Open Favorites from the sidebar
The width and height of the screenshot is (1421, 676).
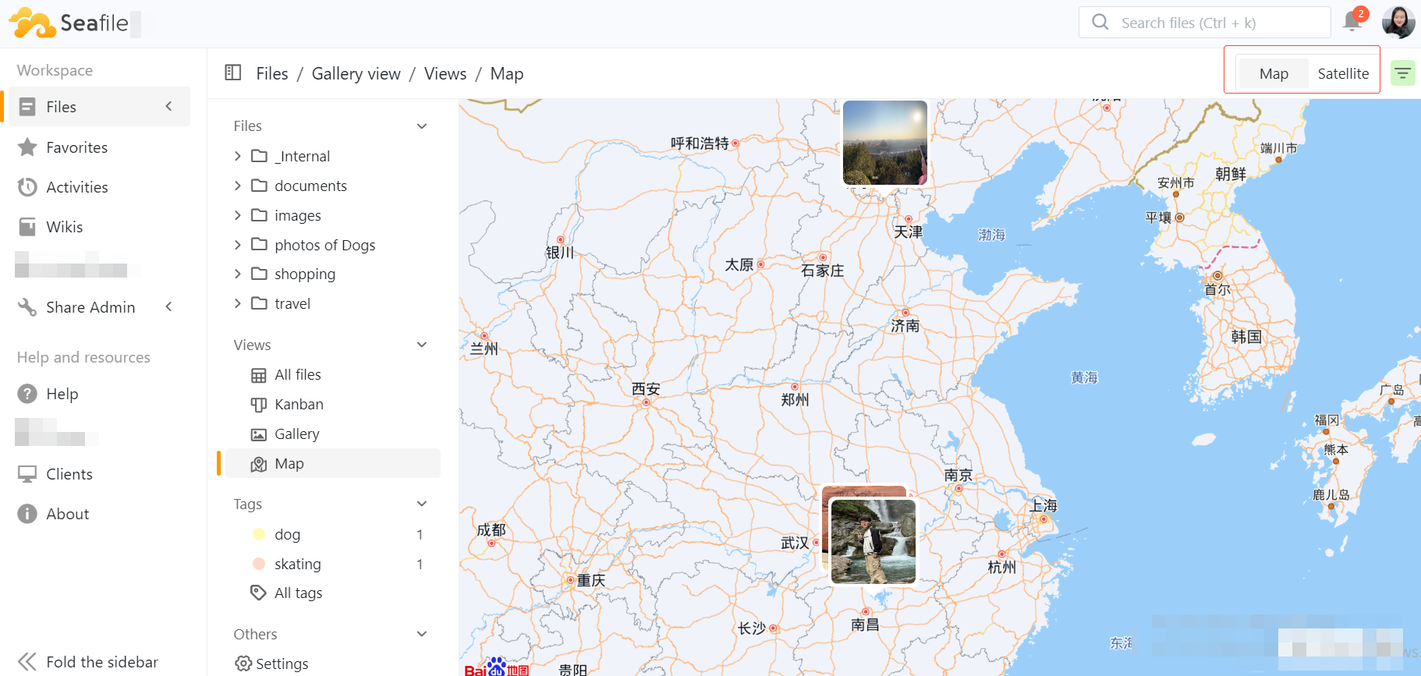(x=76, y=147)
